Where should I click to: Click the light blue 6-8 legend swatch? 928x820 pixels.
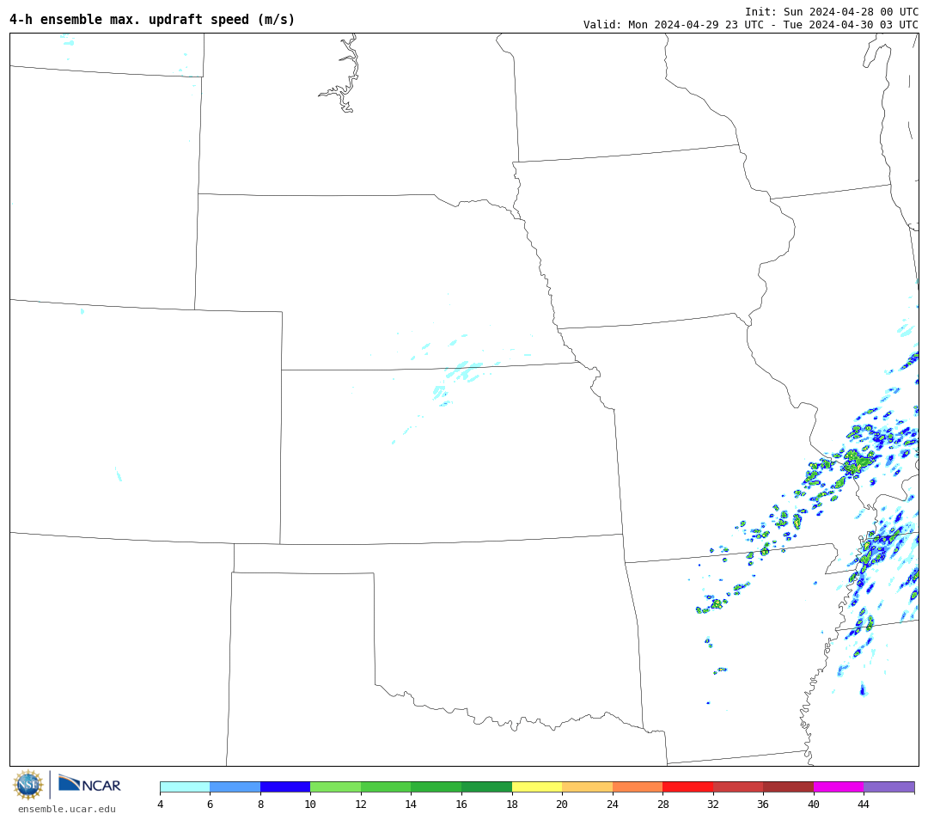pos(235,786)
